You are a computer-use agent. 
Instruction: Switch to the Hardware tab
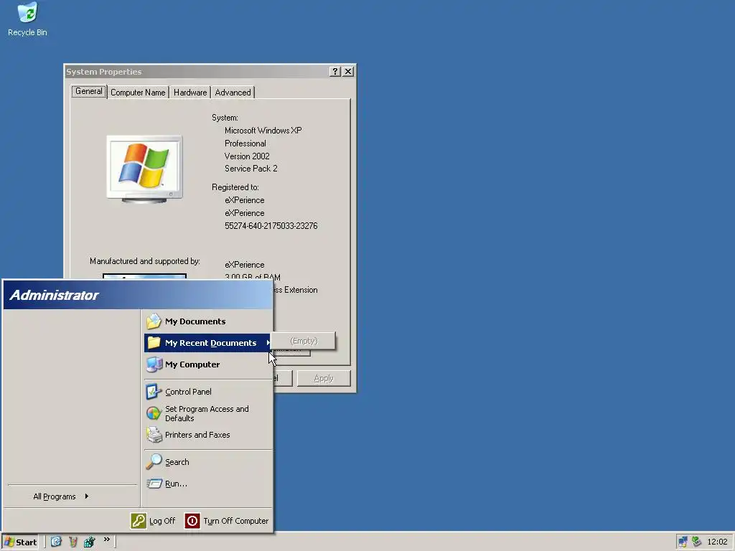pos(189,93)
